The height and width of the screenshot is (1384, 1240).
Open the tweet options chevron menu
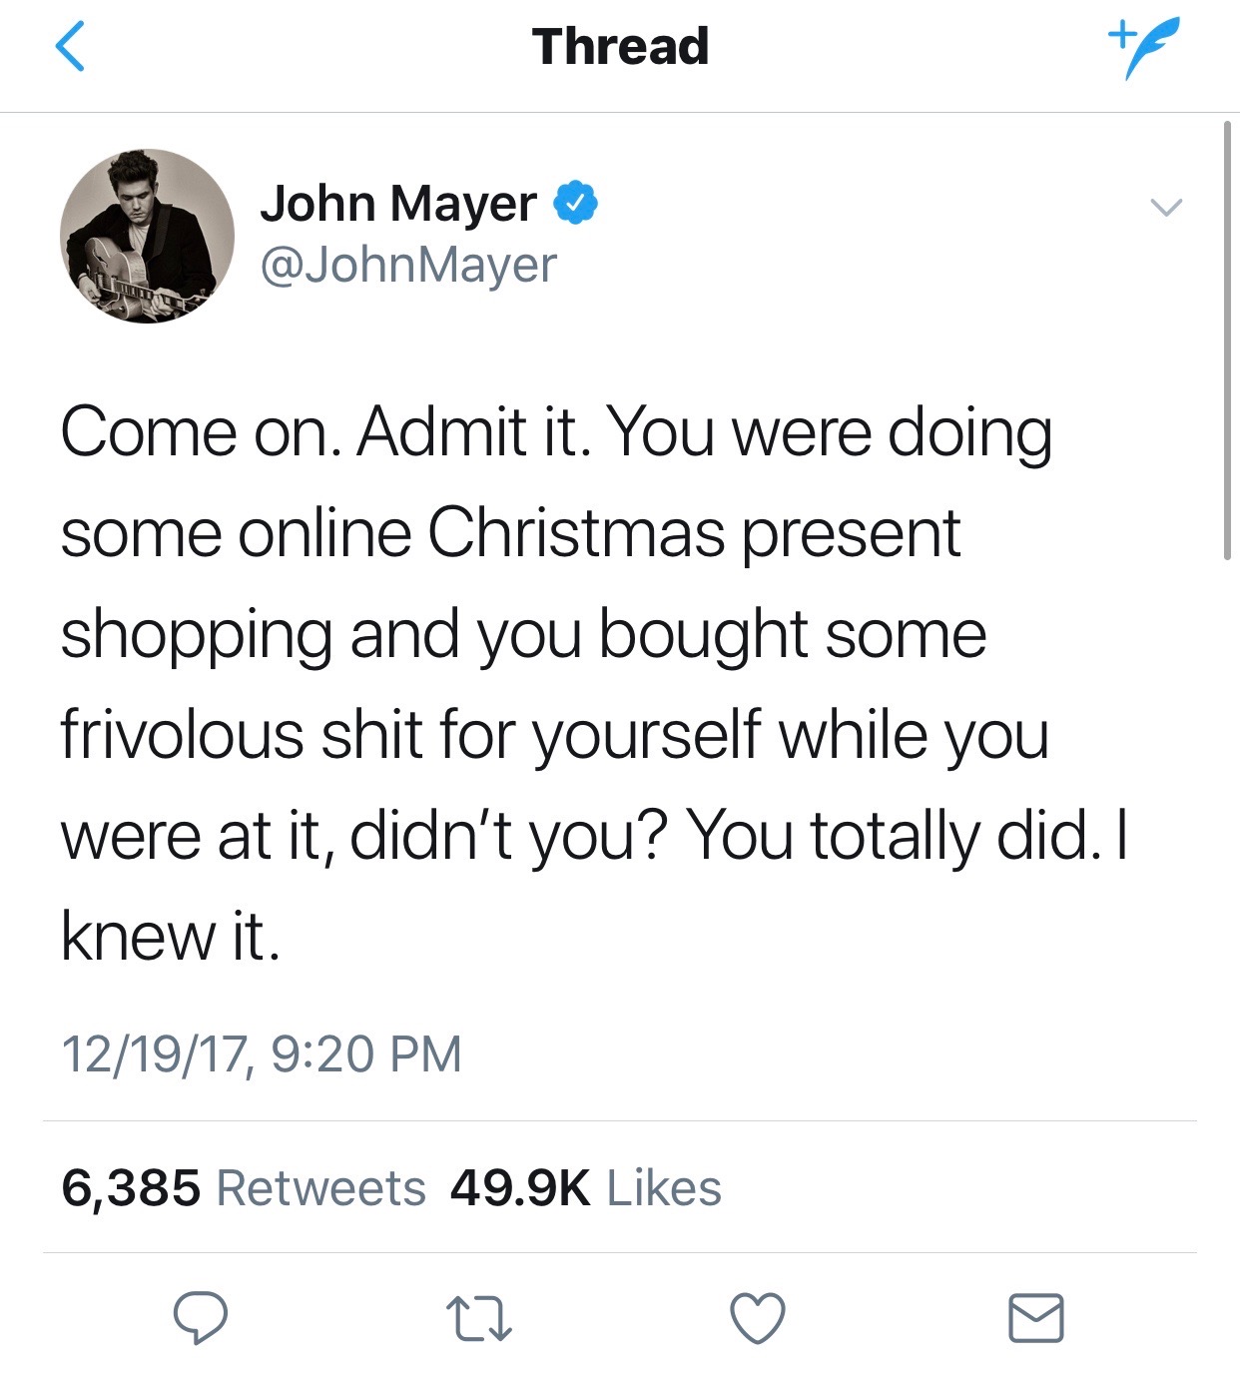[1165, 208]
